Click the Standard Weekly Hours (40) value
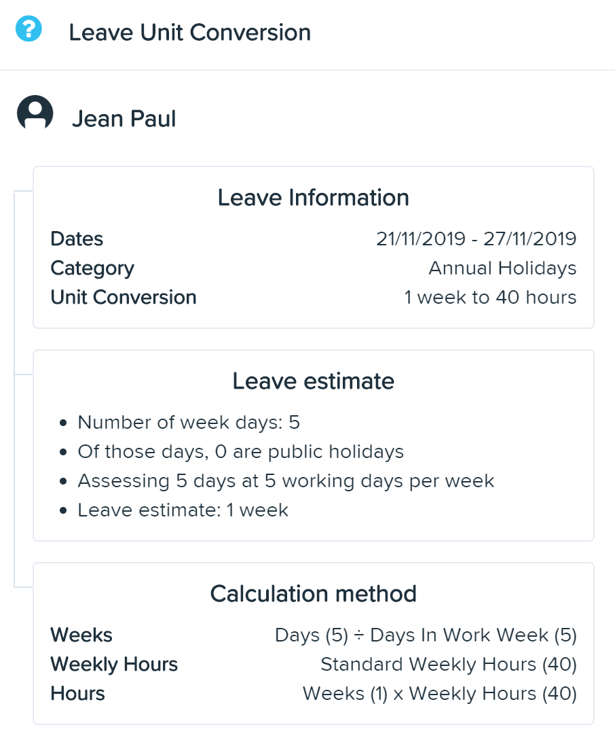 (x=449, y=665)
